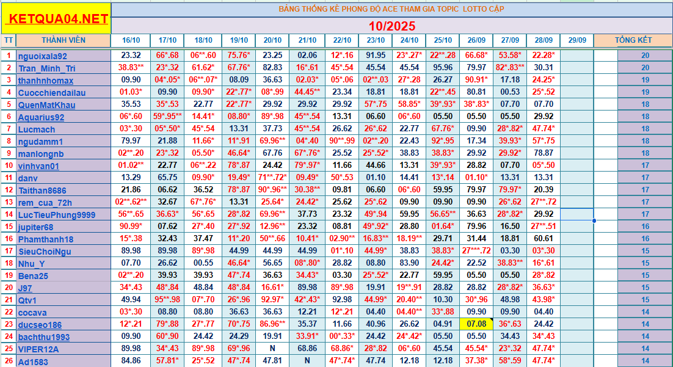Click the THÀNH VIÊN column header
Viewport: 673px width, 367px height.
(x=64, y=40)
